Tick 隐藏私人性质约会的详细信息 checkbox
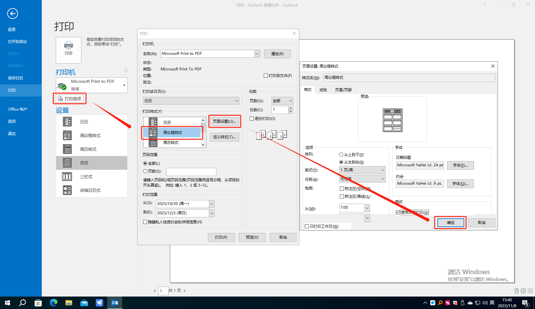The height and width of the screenshot is (309, 535). click(x=145, y=222)
